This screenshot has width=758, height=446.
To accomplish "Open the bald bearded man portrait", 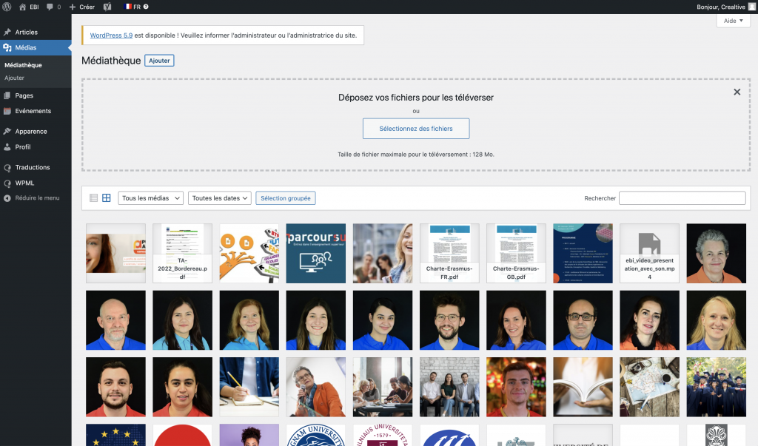I will tap(115, 320).
